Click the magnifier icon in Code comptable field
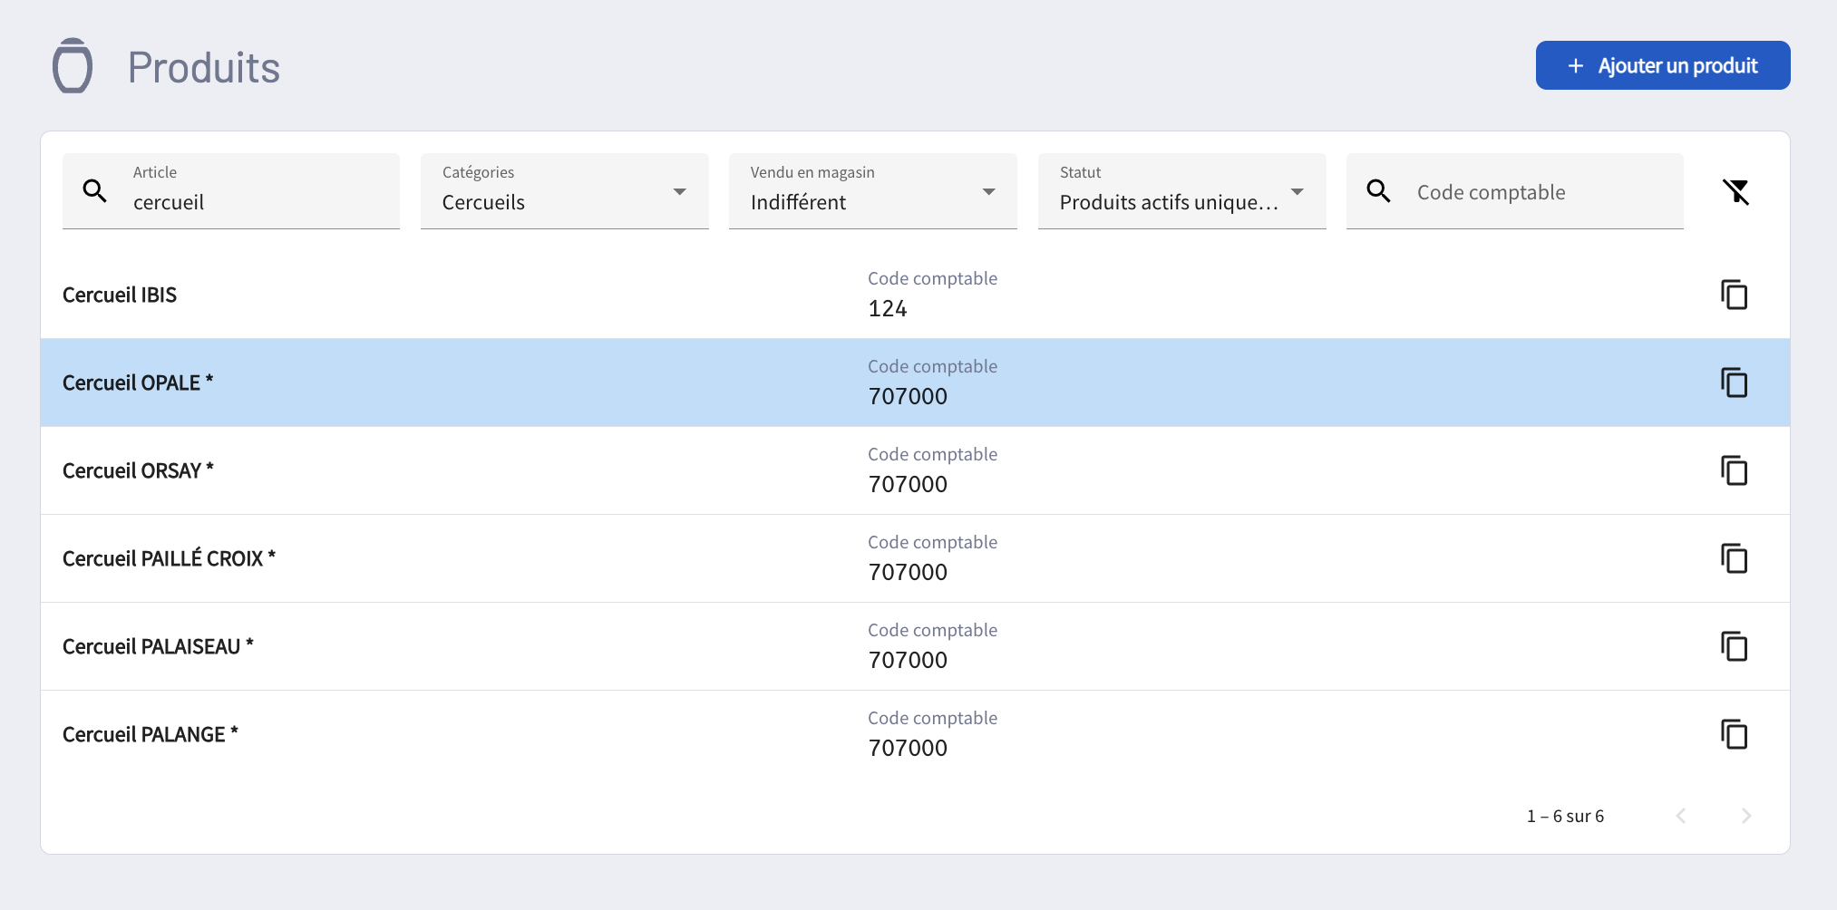Image resolution: width=1837 pixels, height=910 pixels. [1378, 191]
